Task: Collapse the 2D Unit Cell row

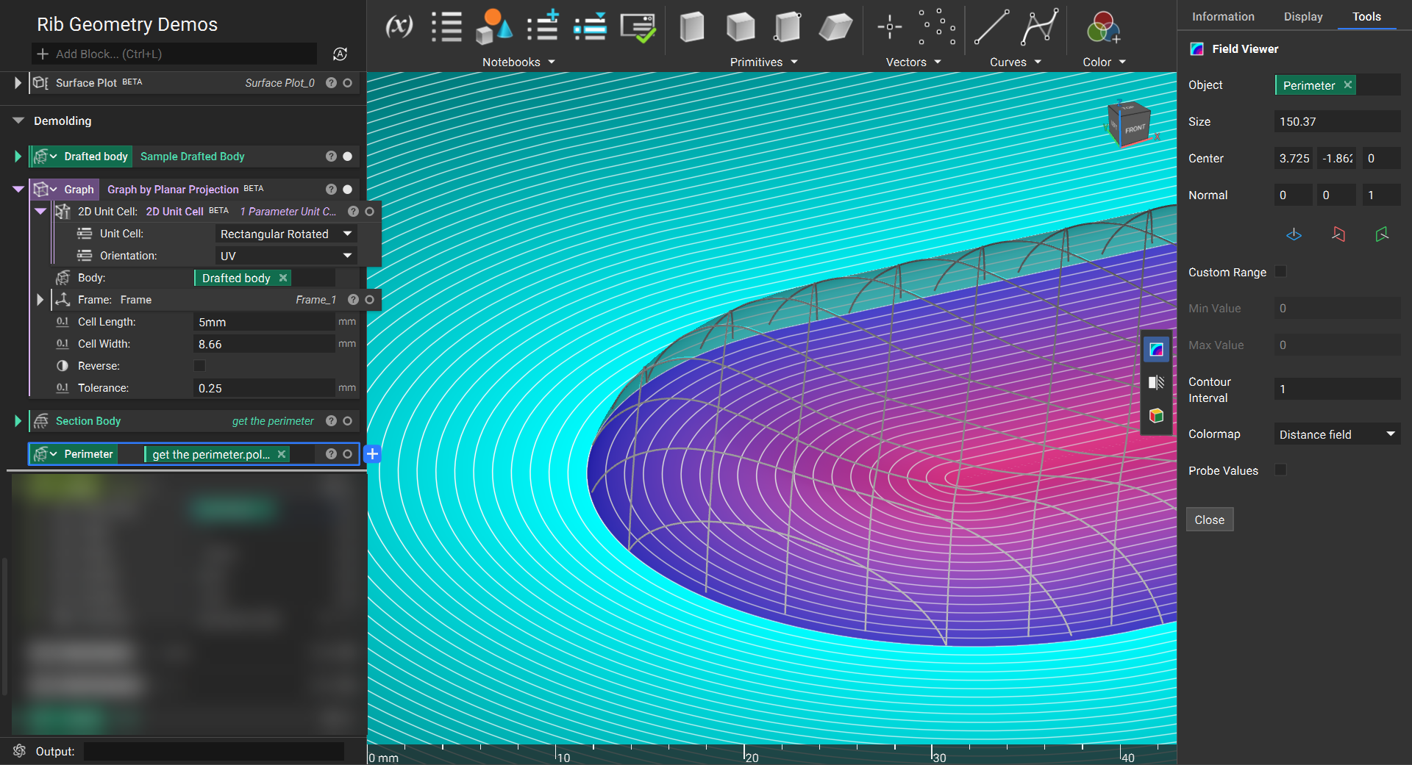Action: click(40, 212)
